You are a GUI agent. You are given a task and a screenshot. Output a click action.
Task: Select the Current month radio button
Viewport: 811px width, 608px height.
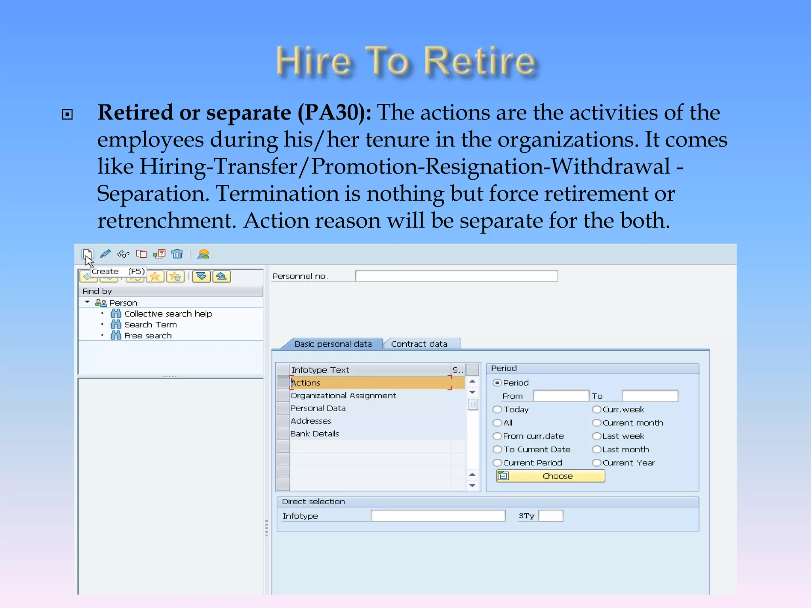pyautogui.click(x=597, y=423)
